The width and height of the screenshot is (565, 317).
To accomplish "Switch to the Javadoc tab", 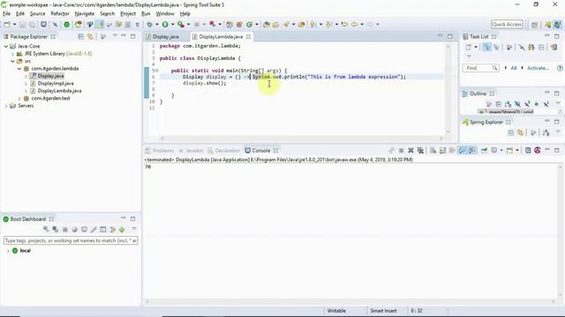I will [192, 151].
